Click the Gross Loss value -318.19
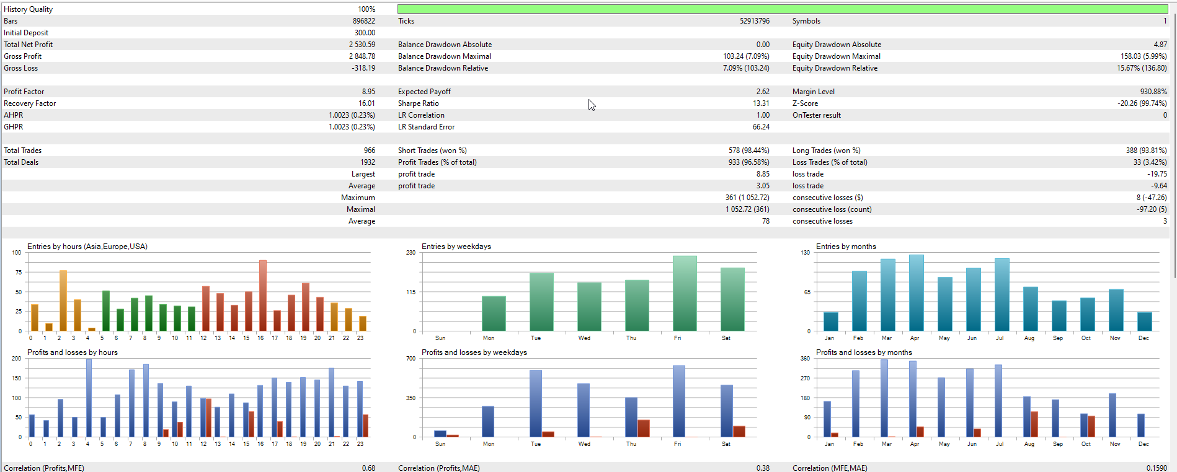This screenshot has height=472, width=1177. coord(363,68)
